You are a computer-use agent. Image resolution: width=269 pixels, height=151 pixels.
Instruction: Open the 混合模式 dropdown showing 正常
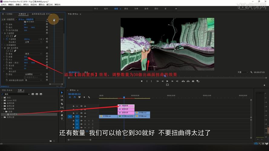click(x=33, y=42)
